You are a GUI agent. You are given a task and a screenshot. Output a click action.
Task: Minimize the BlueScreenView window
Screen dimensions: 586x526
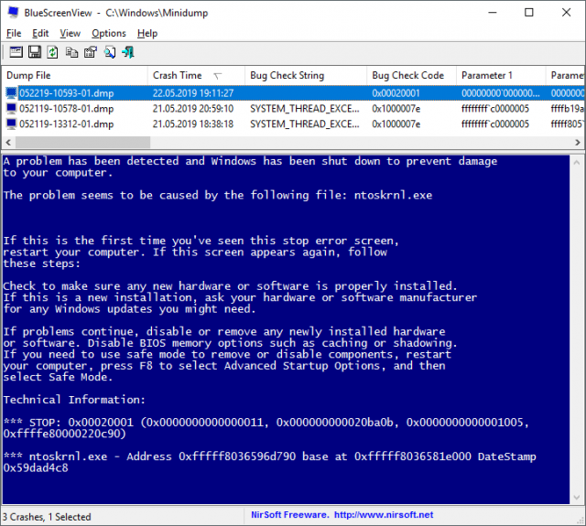point(493,12)
